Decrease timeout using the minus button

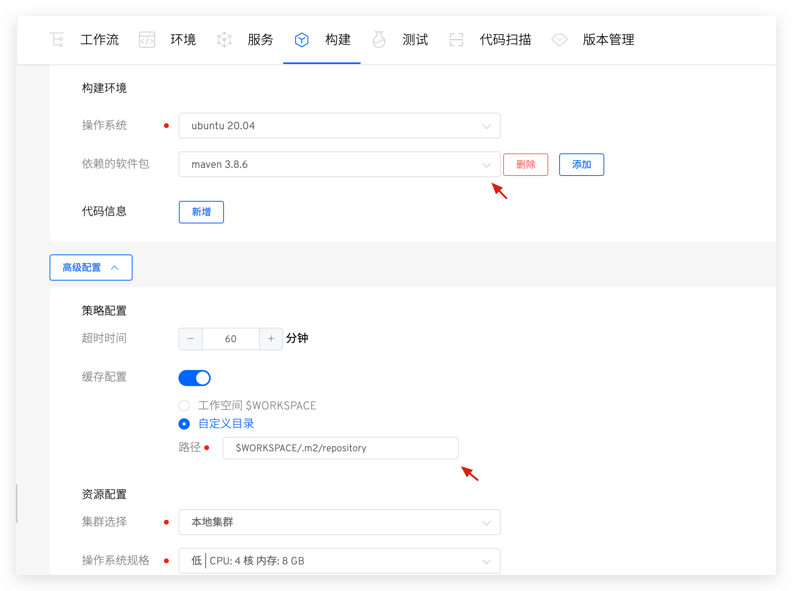[x=191, y=339]
